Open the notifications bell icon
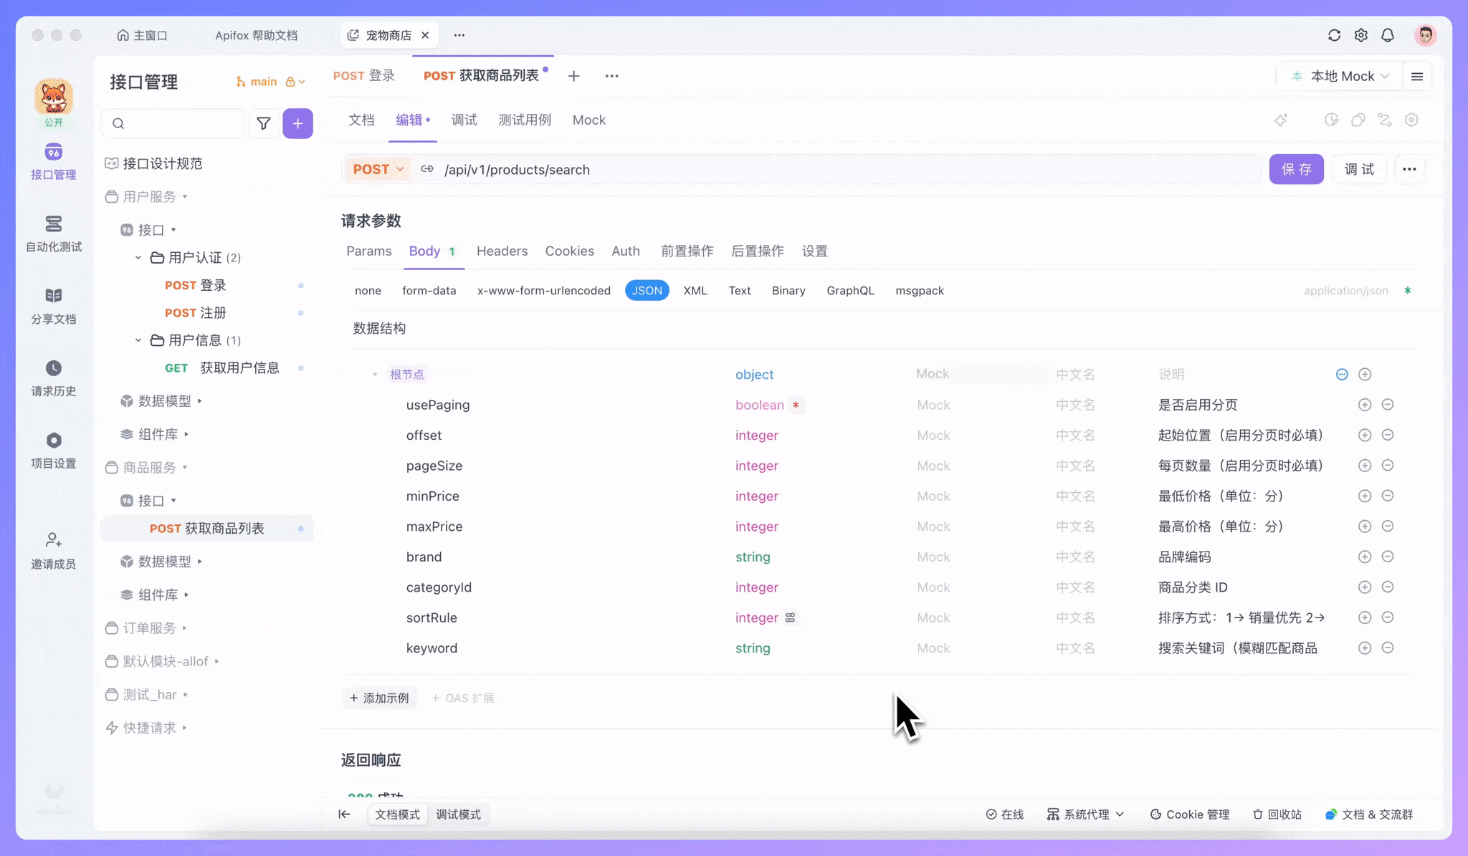Viewport: 1468px width, 856px height. coord(1388,35)
